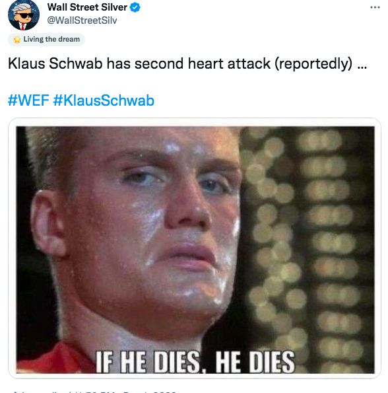
Task: Click the boxer's blue eyes in meme
Action: (x=176, y=182)
